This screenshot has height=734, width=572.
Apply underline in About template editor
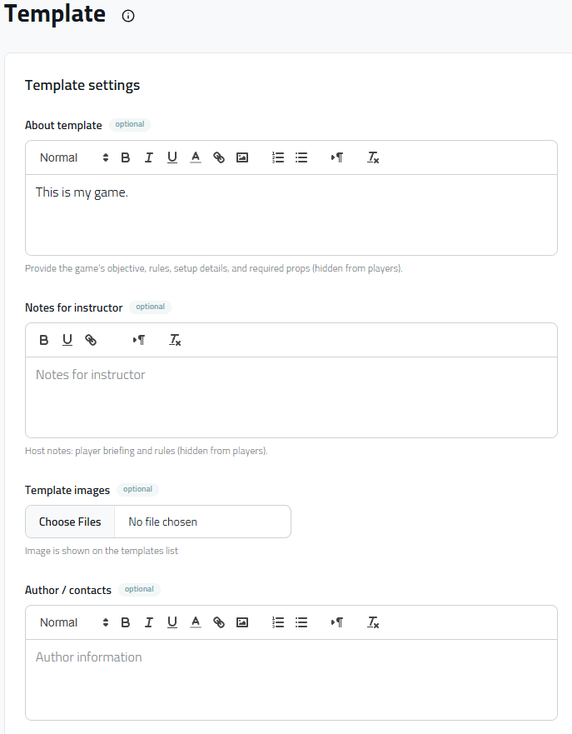coord(172,157)
